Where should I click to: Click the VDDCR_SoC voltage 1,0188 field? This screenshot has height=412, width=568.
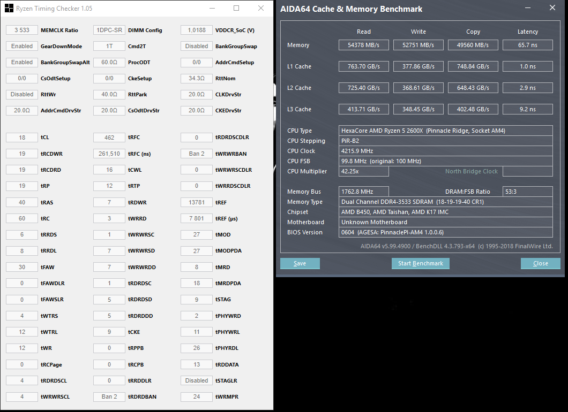tap(196, 30)
